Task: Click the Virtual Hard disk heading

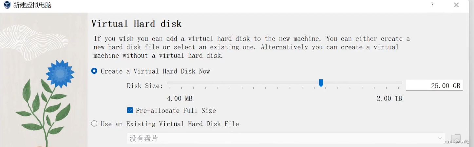Action: tap(136, 24)
